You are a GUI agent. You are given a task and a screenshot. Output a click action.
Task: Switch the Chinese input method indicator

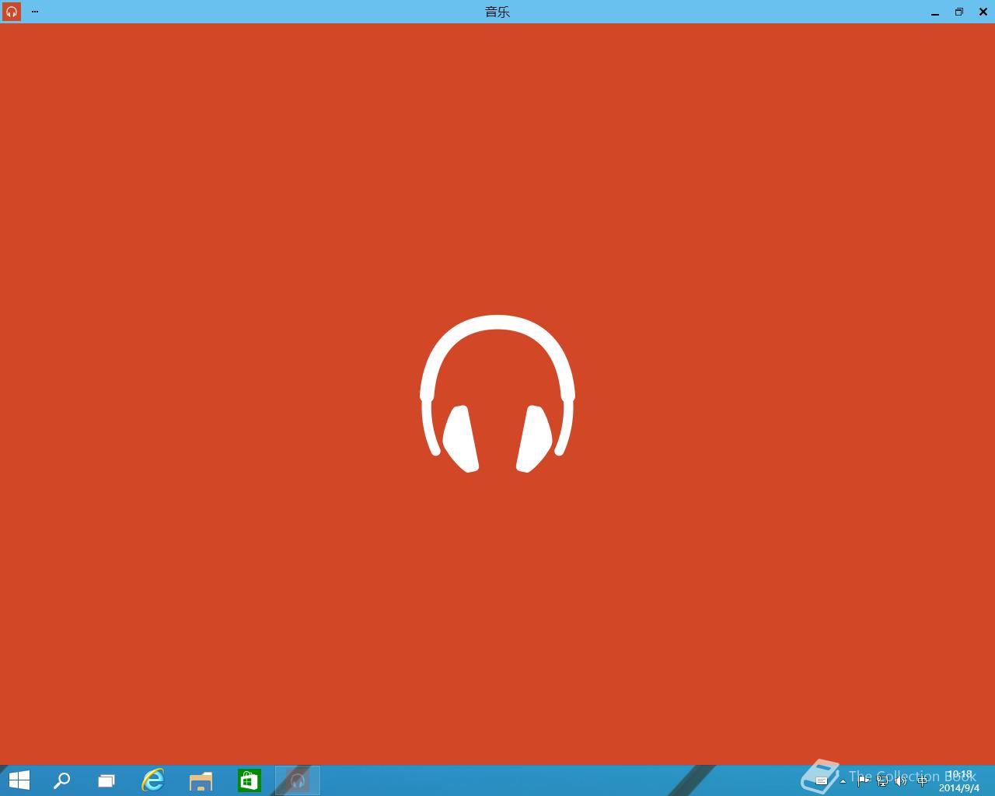click(923, 780)
